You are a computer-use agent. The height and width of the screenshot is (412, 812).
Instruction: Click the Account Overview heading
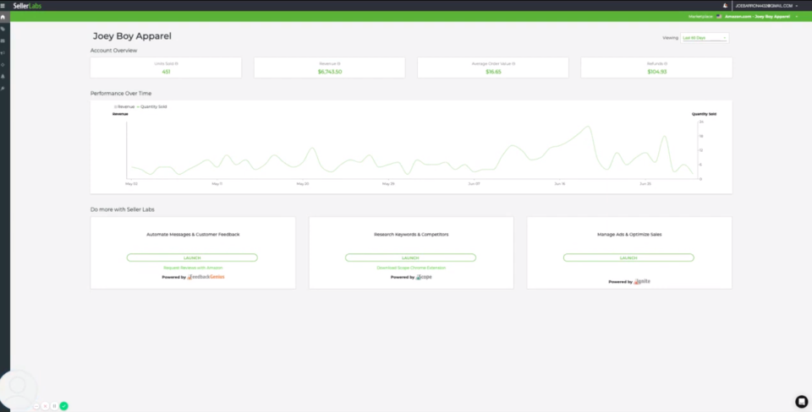113,51
